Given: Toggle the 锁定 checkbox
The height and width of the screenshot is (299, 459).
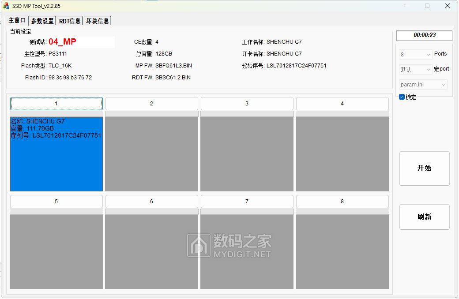Looking at the screenshot, I should pyautogui.click(x=402, y=97).
